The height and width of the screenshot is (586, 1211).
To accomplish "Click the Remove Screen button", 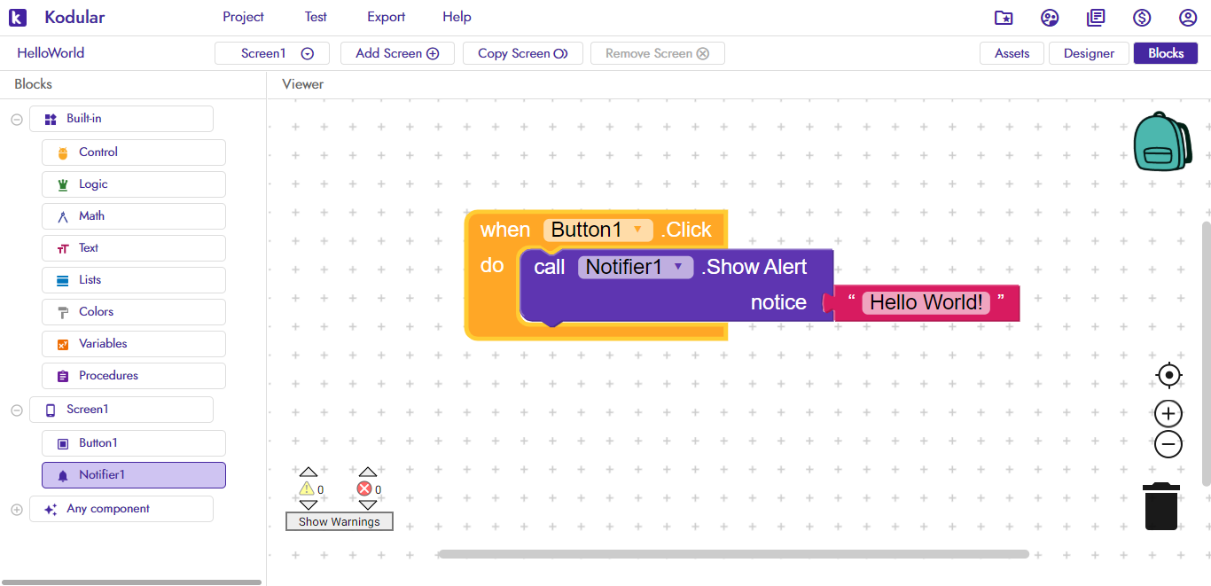I will click(x=658, y=53).
